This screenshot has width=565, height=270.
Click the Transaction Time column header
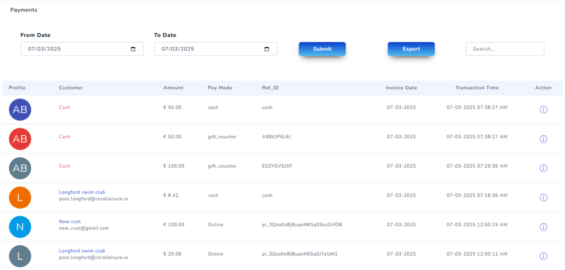(477, 88)
